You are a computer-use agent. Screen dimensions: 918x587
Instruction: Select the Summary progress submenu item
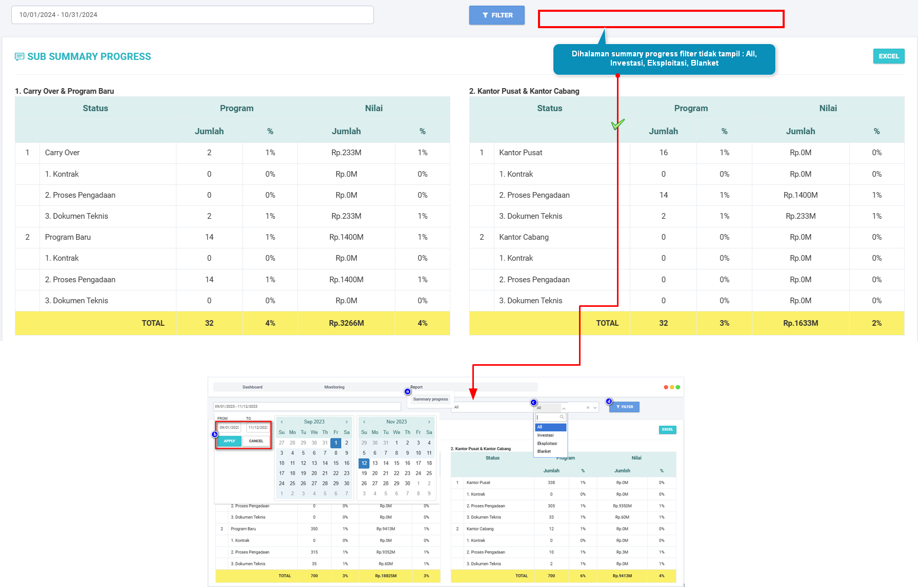pos(430,399)
